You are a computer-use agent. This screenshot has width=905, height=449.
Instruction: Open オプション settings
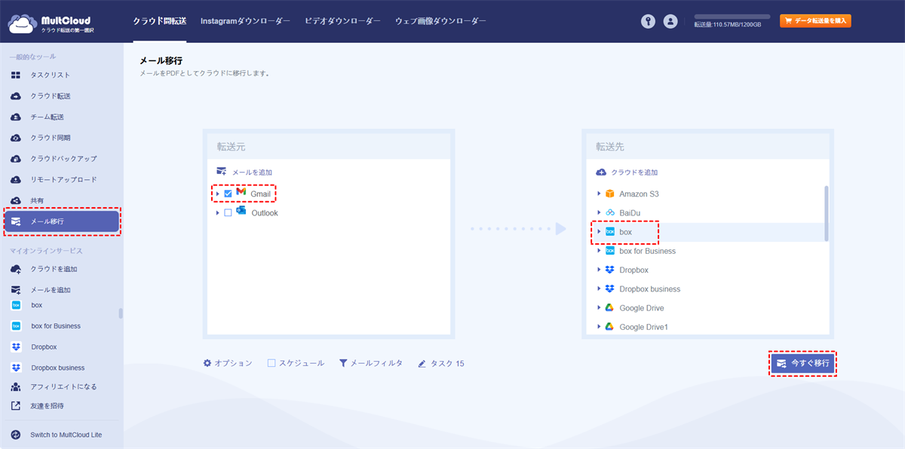click(228, 363)
